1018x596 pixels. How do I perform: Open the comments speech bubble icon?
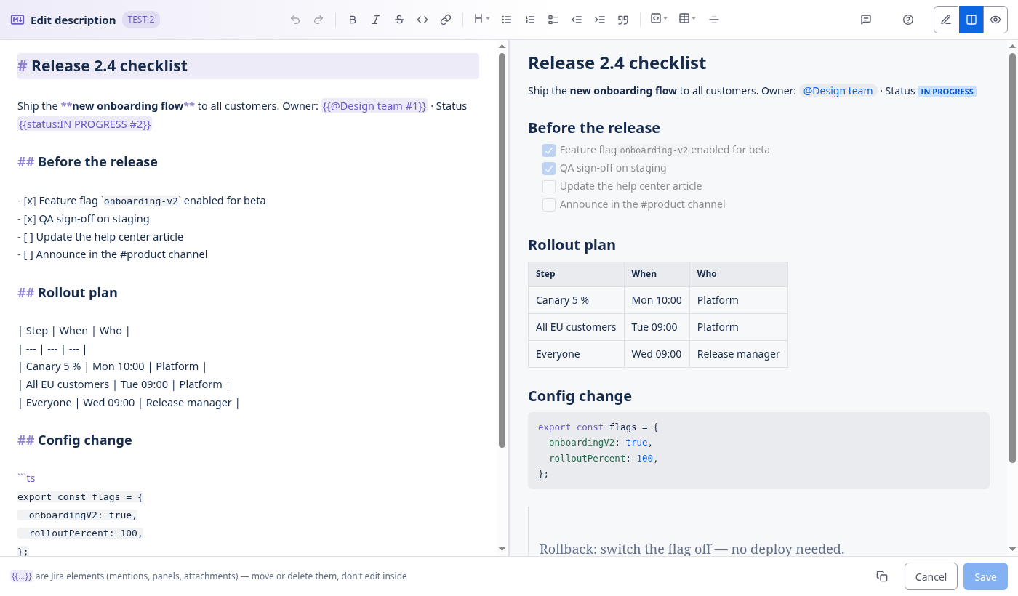click(x=866, y=20)
